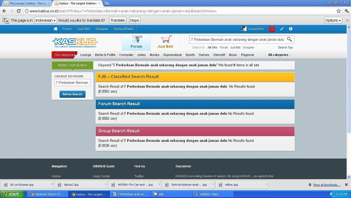Screen dimensions: 351x198
Task: Run search with the magnifier icon
Action: [289, 39]
